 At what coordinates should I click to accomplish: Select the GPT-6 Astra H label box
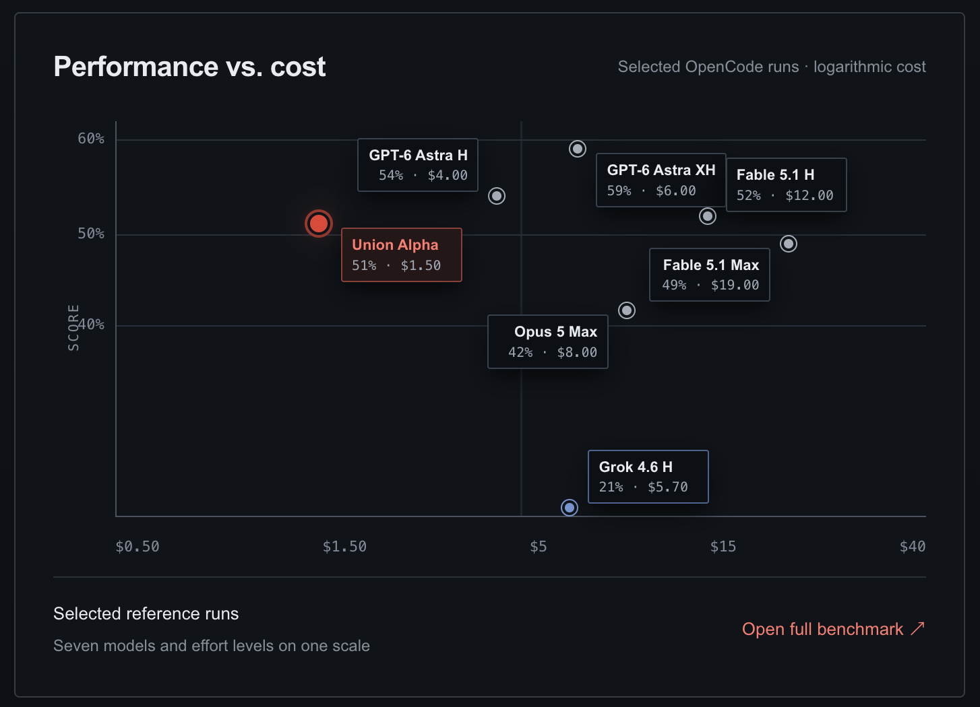[x=418, y=165]
